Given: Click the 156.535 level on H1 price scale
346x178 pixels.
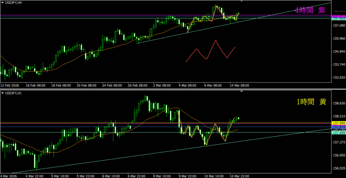Looking at the screenshot, I should pyautogui.click(x=339, y=168).
